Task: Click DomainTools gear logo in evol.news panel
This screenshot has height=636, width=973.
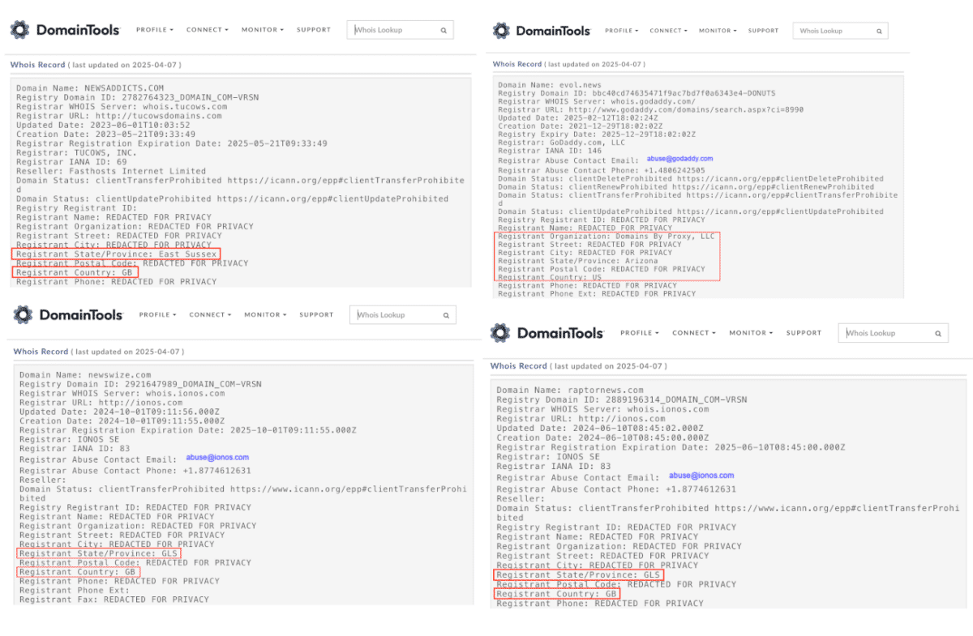Action: 502,31
